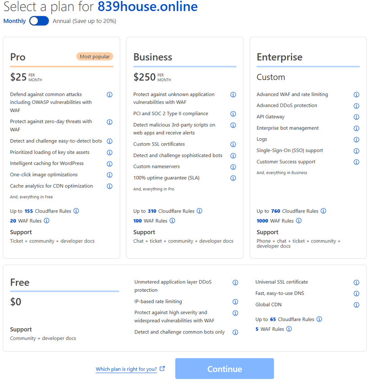Screen dimensions: 372x384
Task: Click info icon beside Custom SSL certificates
Action: (233, 145)
